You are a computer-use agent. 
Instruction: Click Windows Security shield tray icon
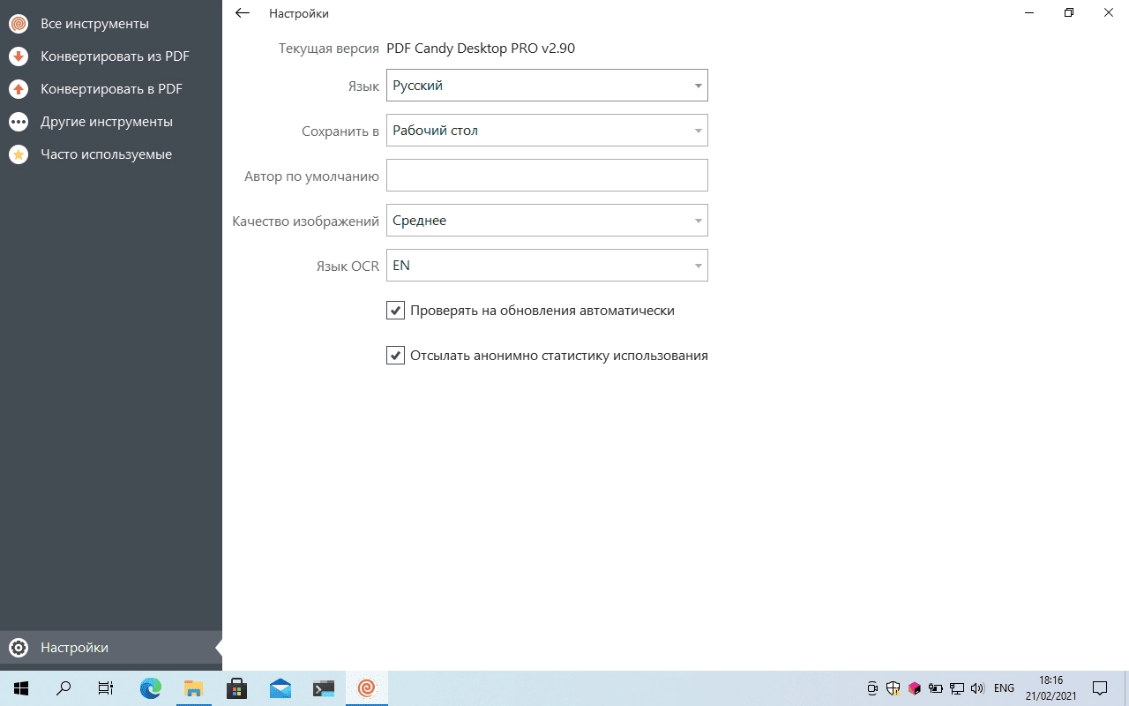click(x=893, y=688)
